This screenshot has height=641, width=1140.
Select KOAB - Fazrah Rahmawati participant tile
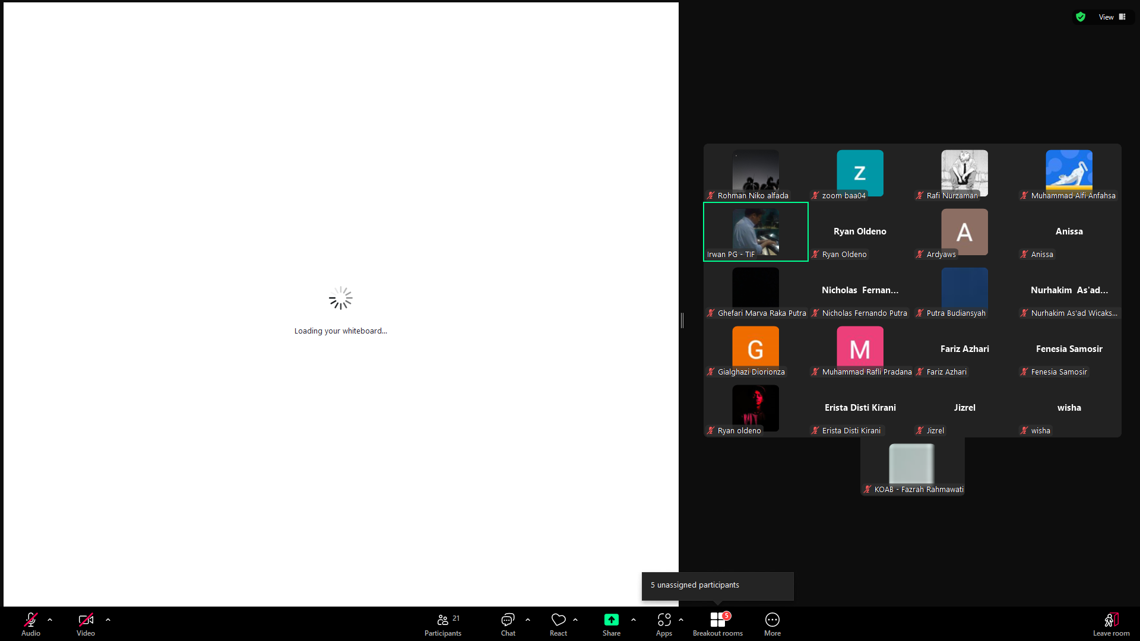[913, 467]
